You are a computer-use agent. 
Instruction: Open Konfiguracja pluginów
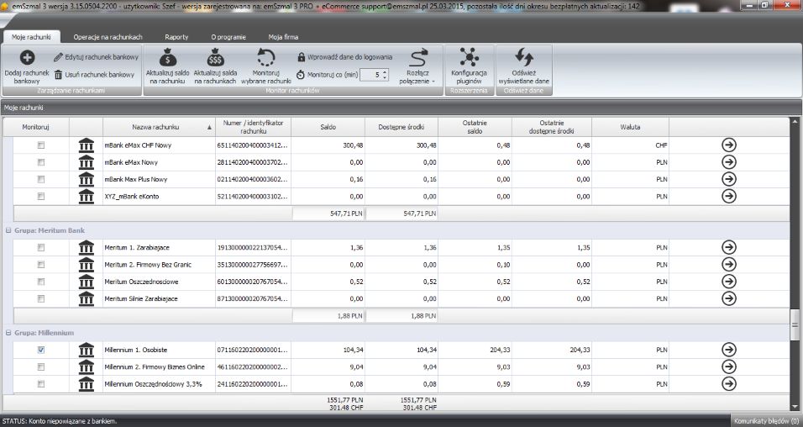[469, 67]
